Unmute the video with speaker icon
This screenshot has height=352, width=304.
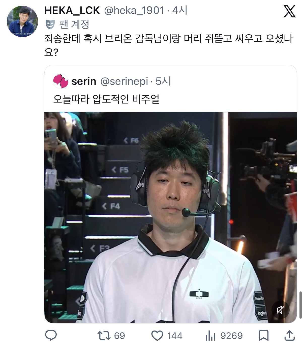click(280, 310)
